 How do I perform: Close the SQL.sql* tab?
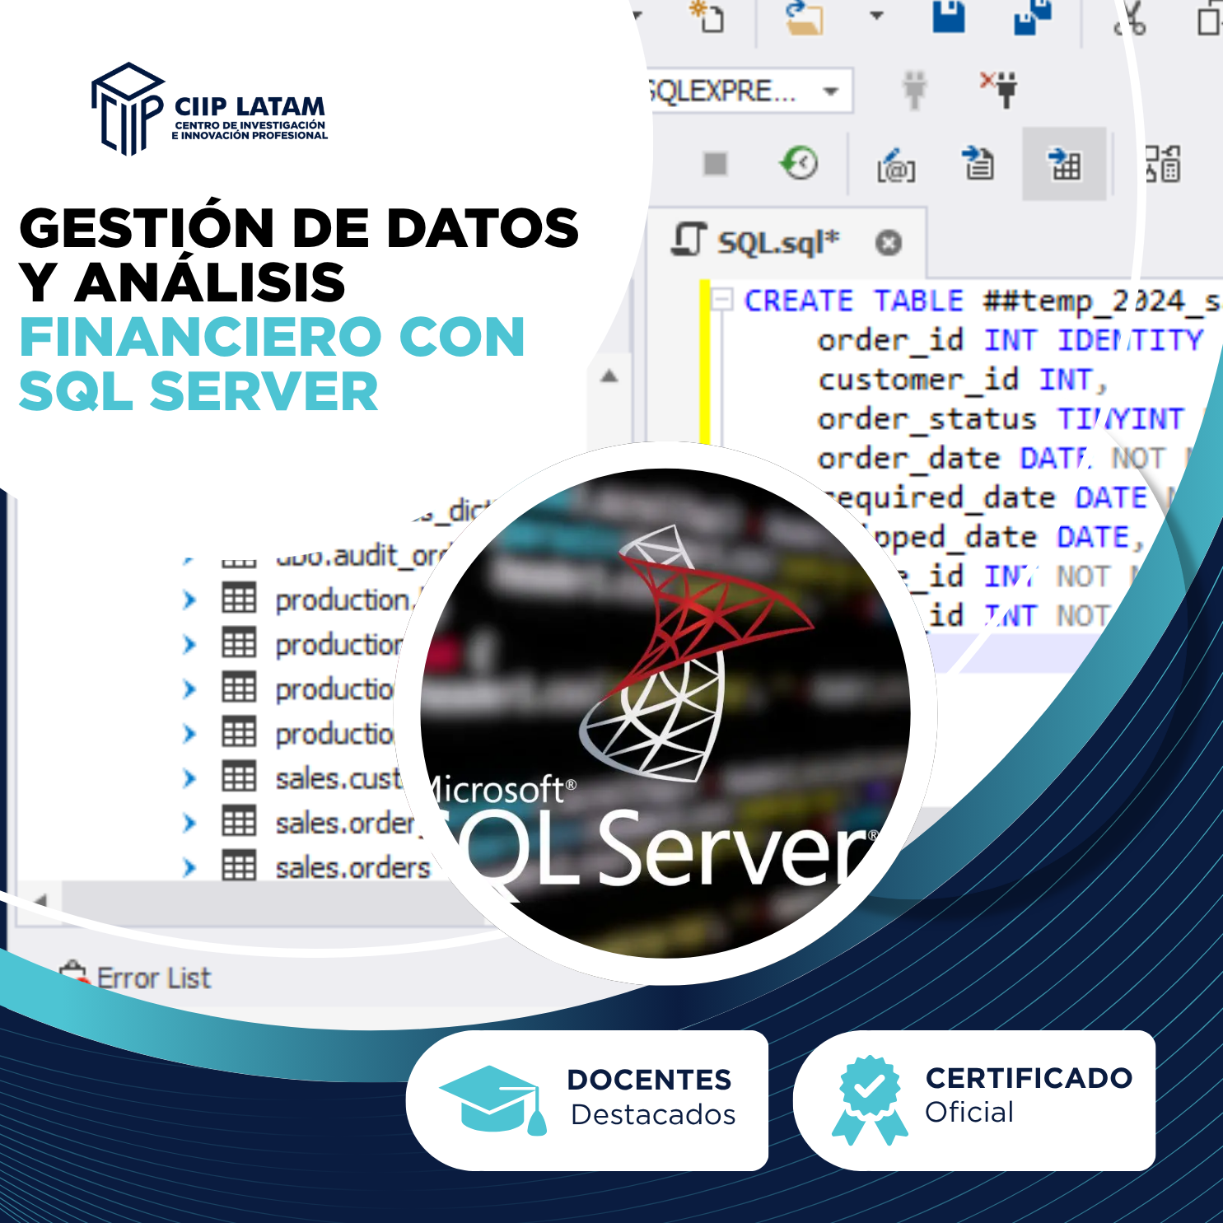tap(888, 243)
